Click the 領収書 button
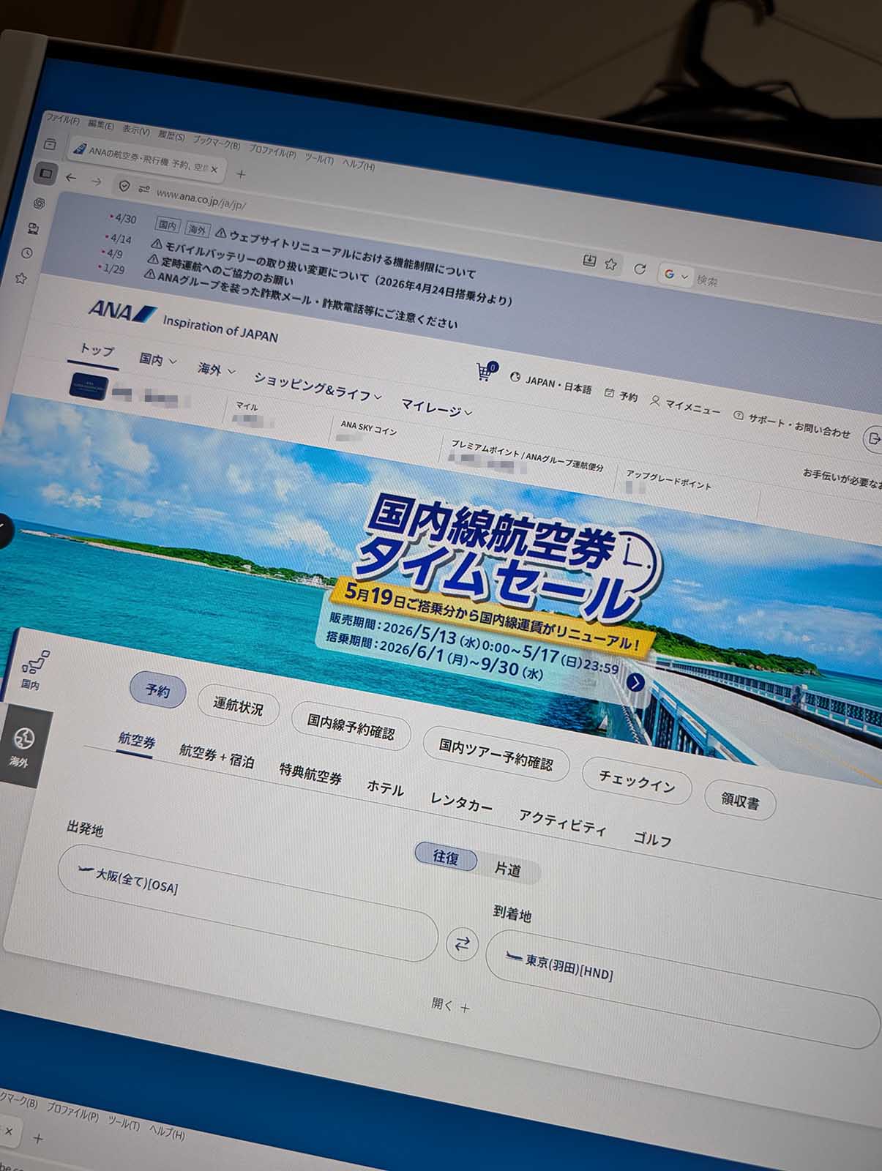This screenshot has width=882, height=1171. 740,800
